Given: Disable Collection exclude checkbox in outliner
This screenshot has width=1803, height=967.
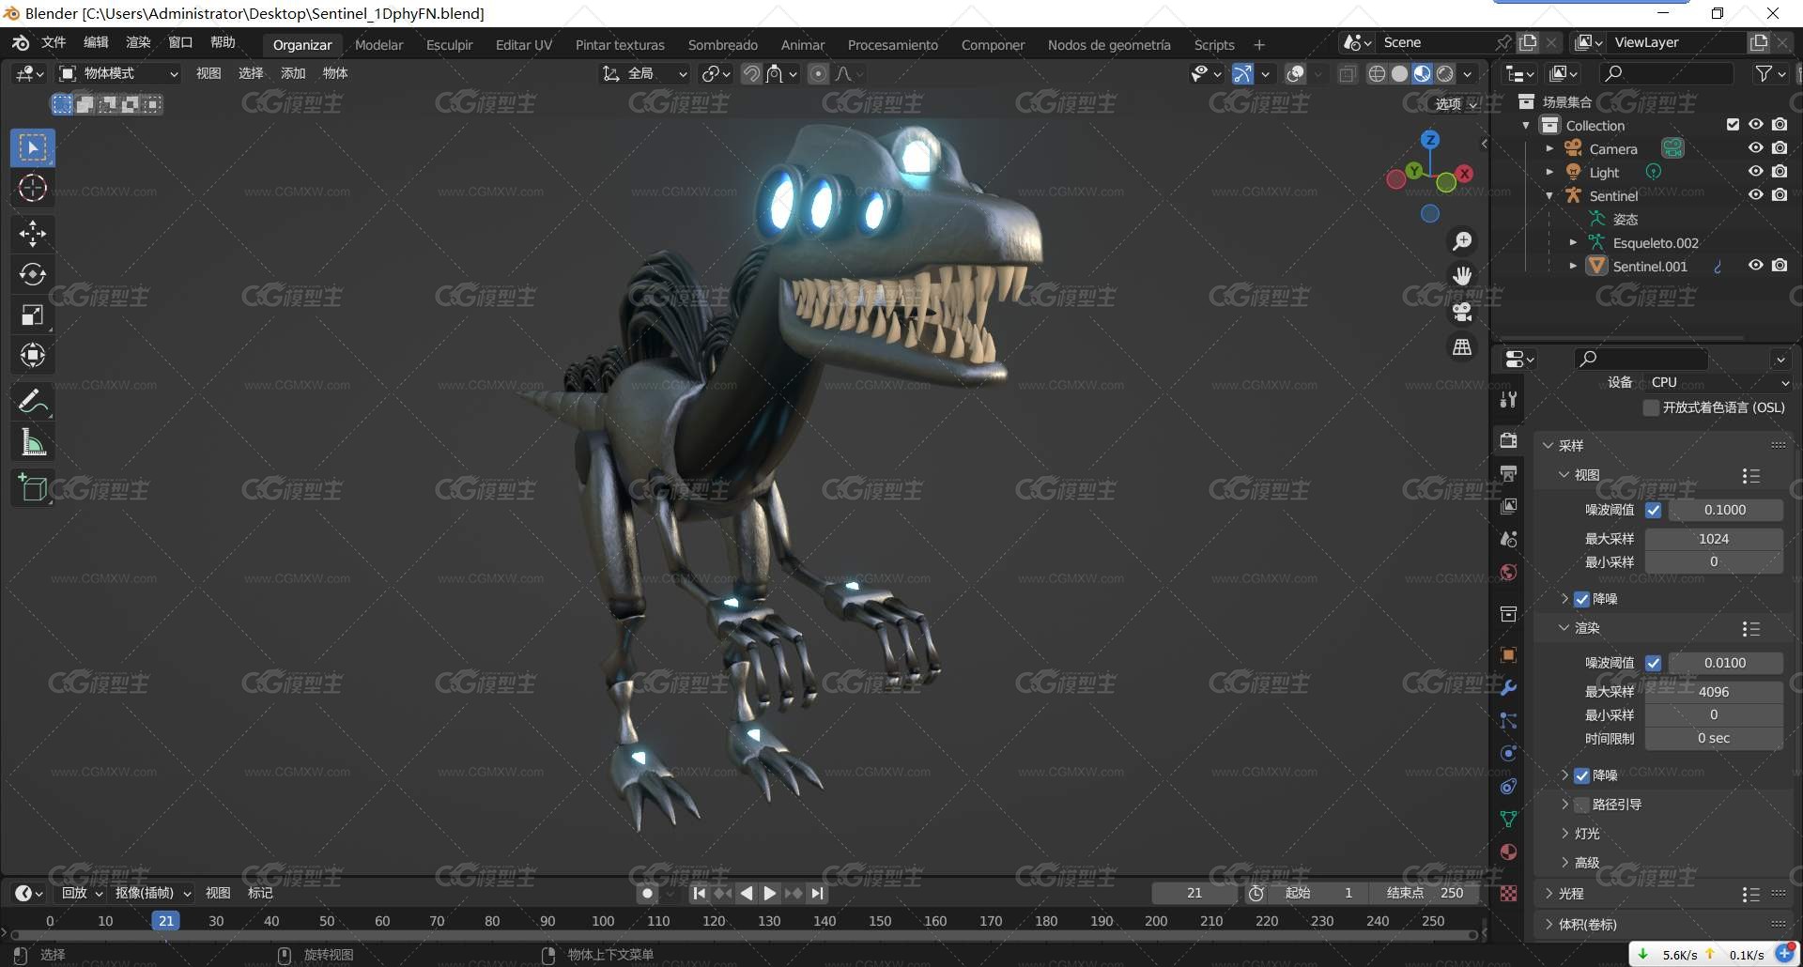Looking at the screenshot, I should (1733, 124).
